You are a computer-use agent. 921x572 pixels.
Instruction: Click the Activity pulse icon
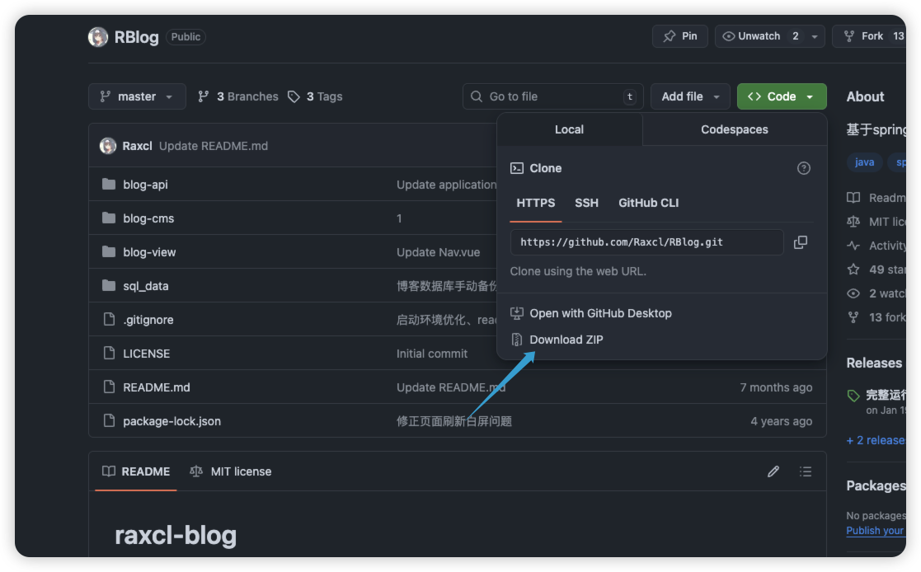pyautogui.click(x=853, y=246)
